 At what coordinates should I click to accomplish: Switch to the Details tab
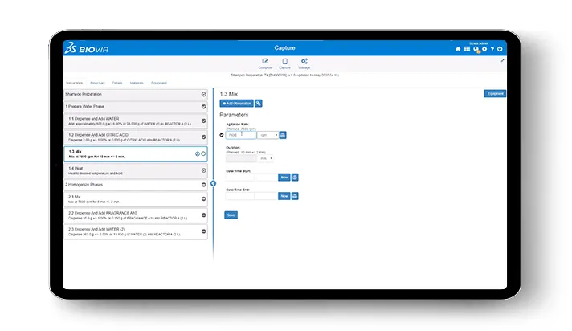click(117, 84)
